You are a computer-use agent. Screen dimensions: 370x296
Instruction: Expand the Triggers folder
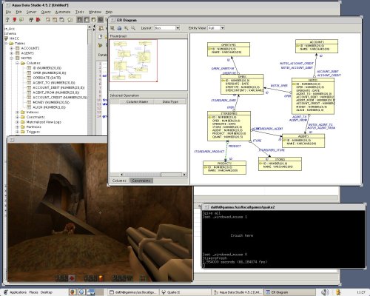(x=17, y=132)
